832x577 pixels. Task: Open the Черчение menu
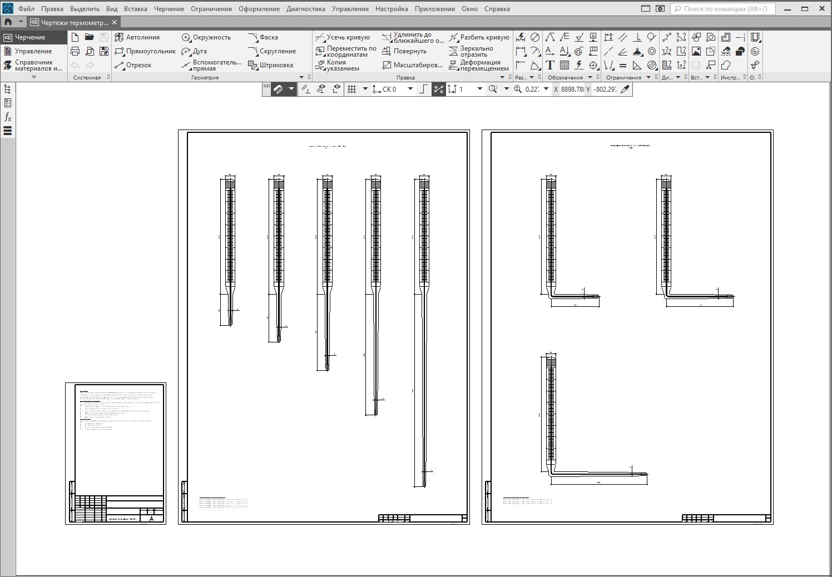click(x=169, y=9)
